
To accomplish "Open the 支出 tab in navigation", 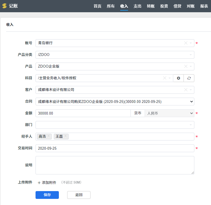I will pyautogui.click(x=137, y=6).
